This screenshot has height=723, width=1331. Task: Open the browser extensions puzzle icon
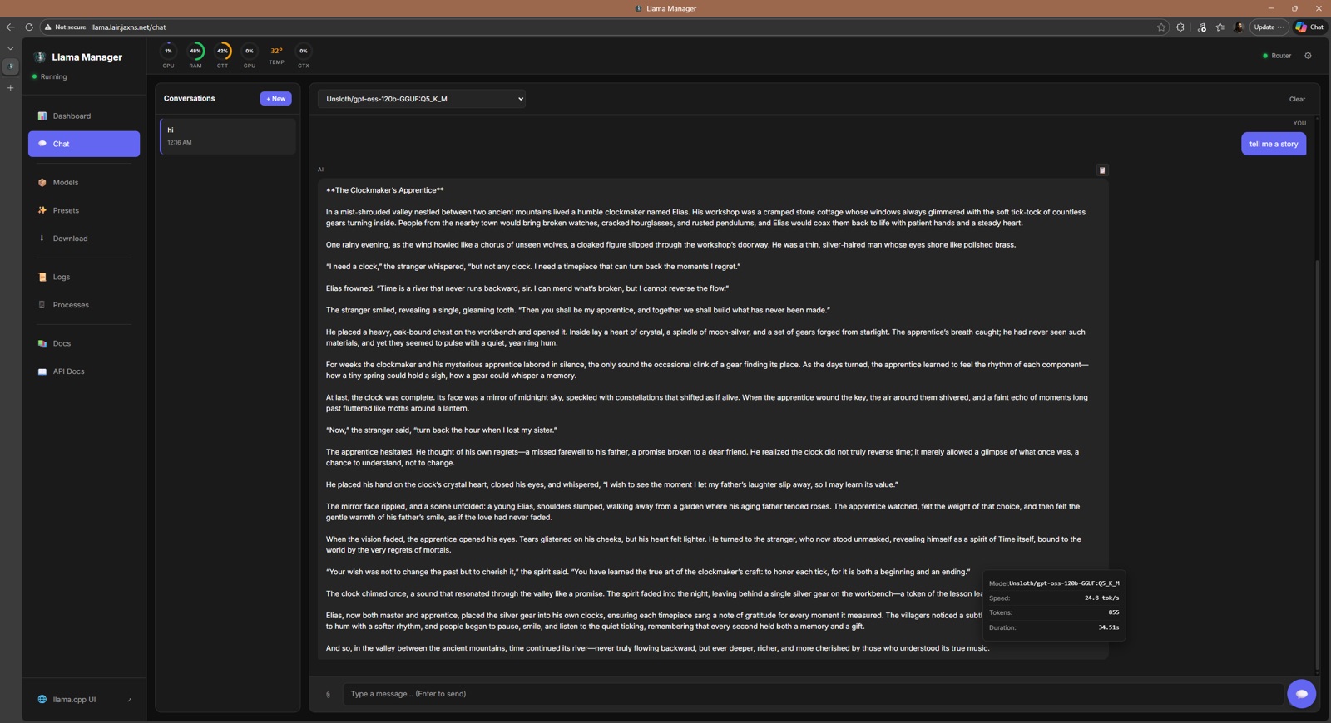[1180, 27]
